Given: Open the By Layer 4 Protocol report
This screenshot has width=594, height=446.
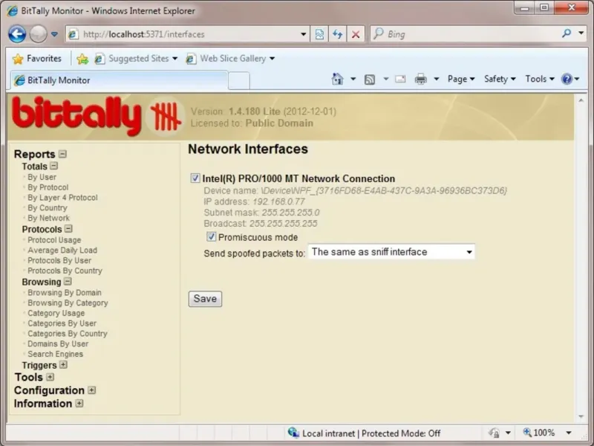Looking at the screenshot, I should point(62,198).
